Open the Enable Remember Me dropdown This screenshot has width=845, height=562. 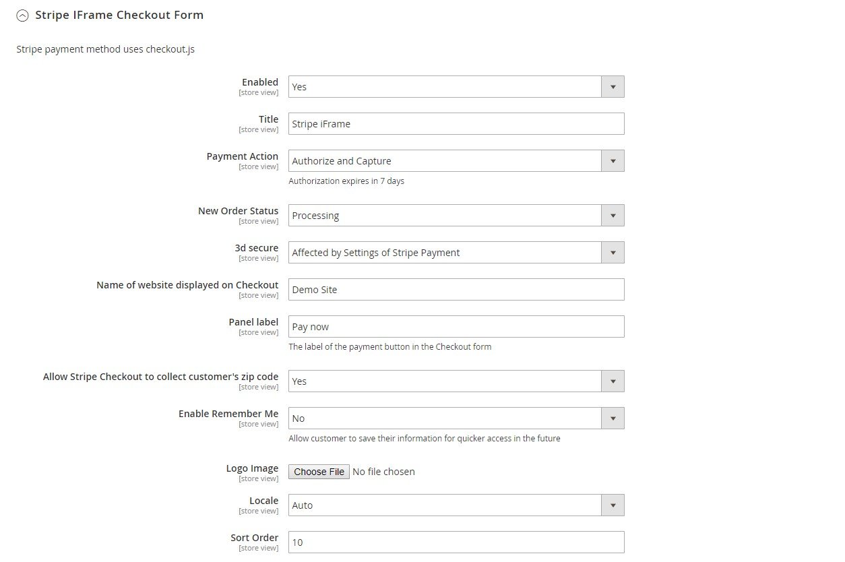point(456,418)
